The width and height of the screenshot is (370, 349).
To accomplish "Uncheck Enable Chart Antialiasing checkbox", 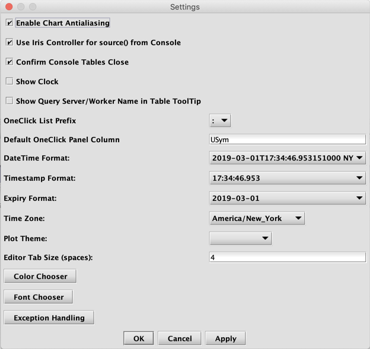I will (x=9, y=23).
